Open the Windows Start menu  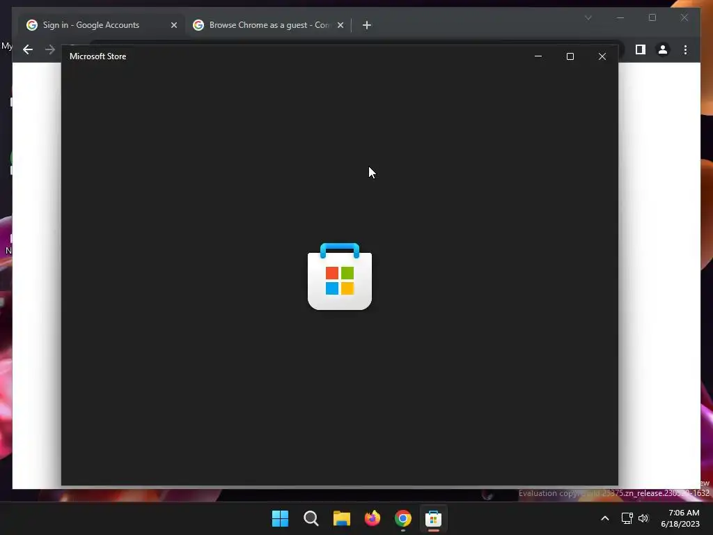click(x=280, y=518)
